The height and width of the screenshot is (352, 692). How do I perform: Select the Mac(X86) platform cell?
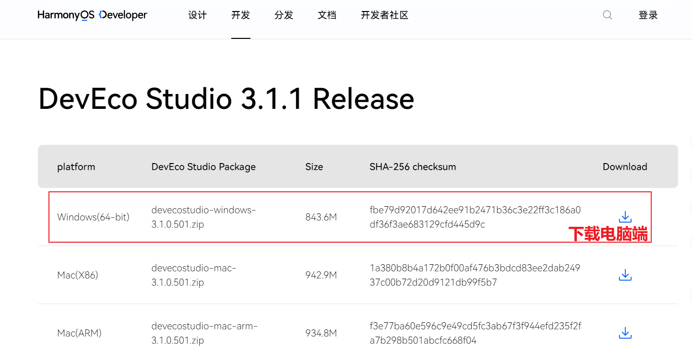[x=78, y=275]
